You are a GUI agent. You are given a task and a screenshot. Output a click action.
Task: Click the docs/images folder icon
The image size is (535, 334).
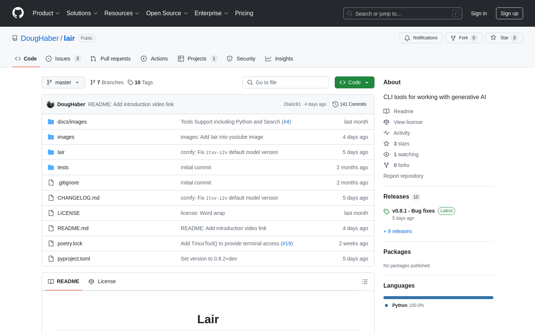(x=51, y=122)
